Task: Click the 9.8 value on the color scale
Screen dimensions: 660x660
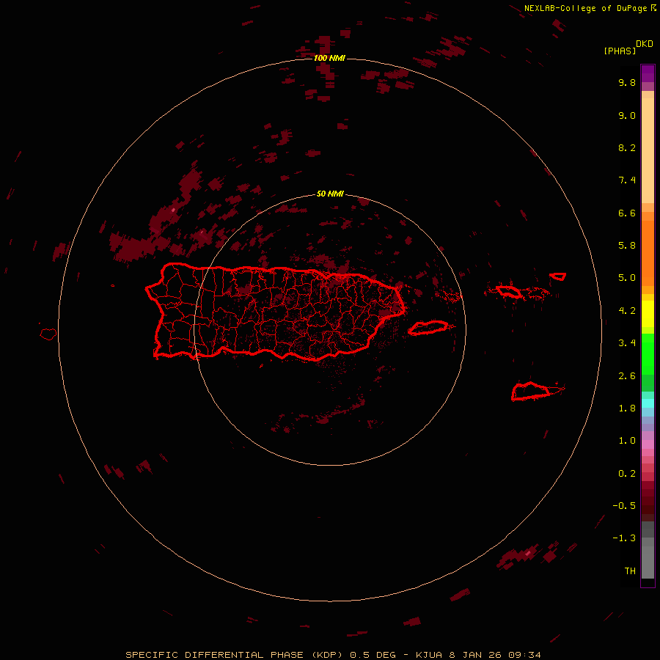Action: click(x=627, y=82)
